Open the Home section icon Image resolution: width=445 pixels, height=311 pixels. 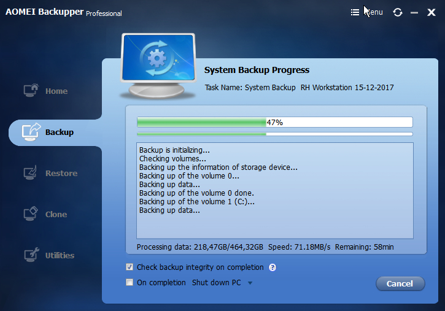point(31,90)
